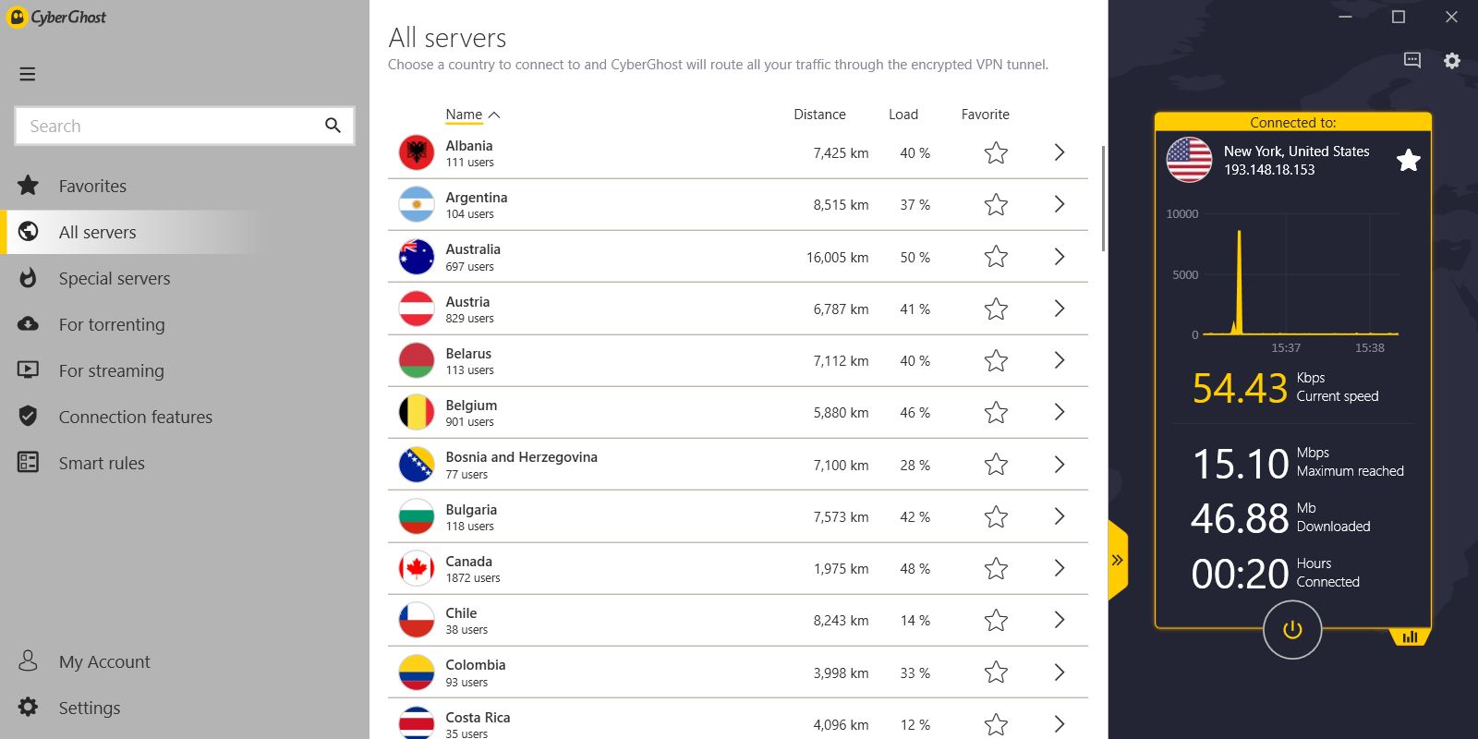The height and width of the screenshot is (739, 1478).
Task: Open the For streaming section
Action: [111, 370]
